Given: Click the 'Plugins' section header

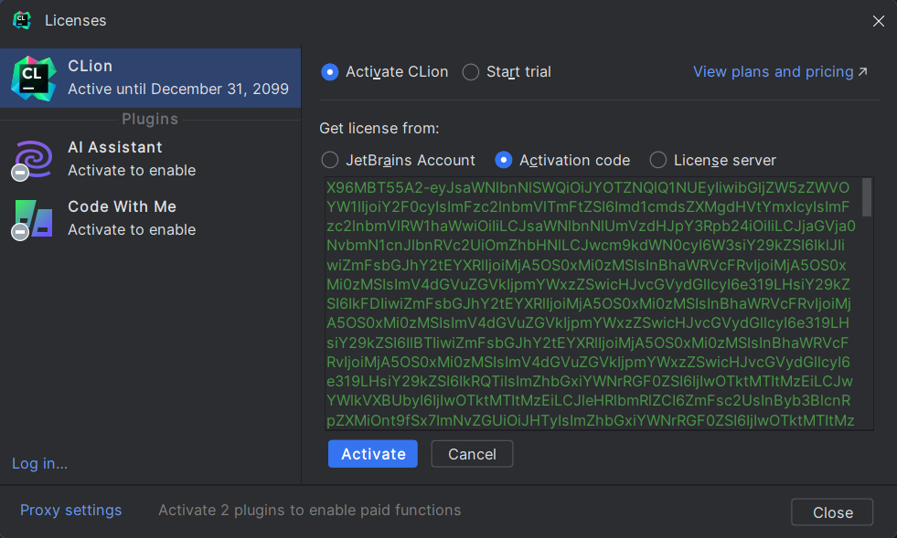Looking at the screenshot, I should (150, 119).
